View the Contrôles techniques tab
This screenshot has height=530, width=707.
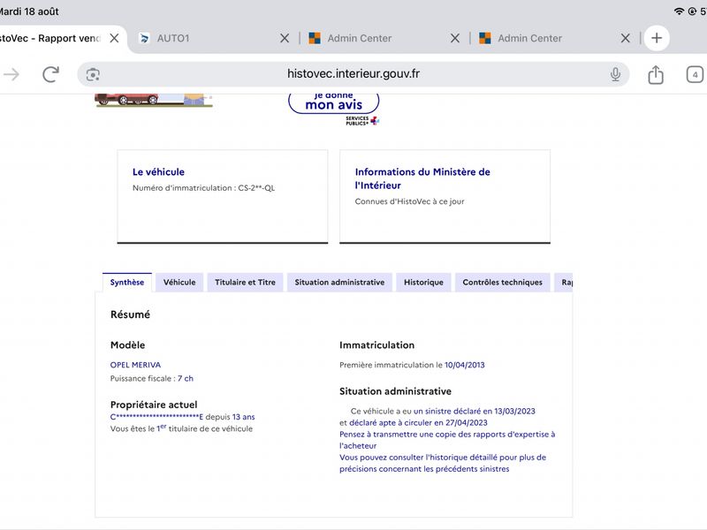(502, 283)
